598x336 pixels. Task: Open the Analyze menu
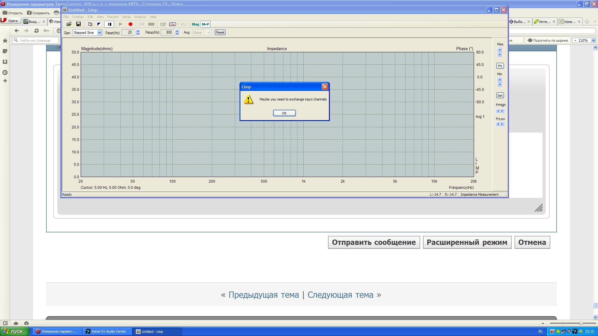(x=140, y=17)
